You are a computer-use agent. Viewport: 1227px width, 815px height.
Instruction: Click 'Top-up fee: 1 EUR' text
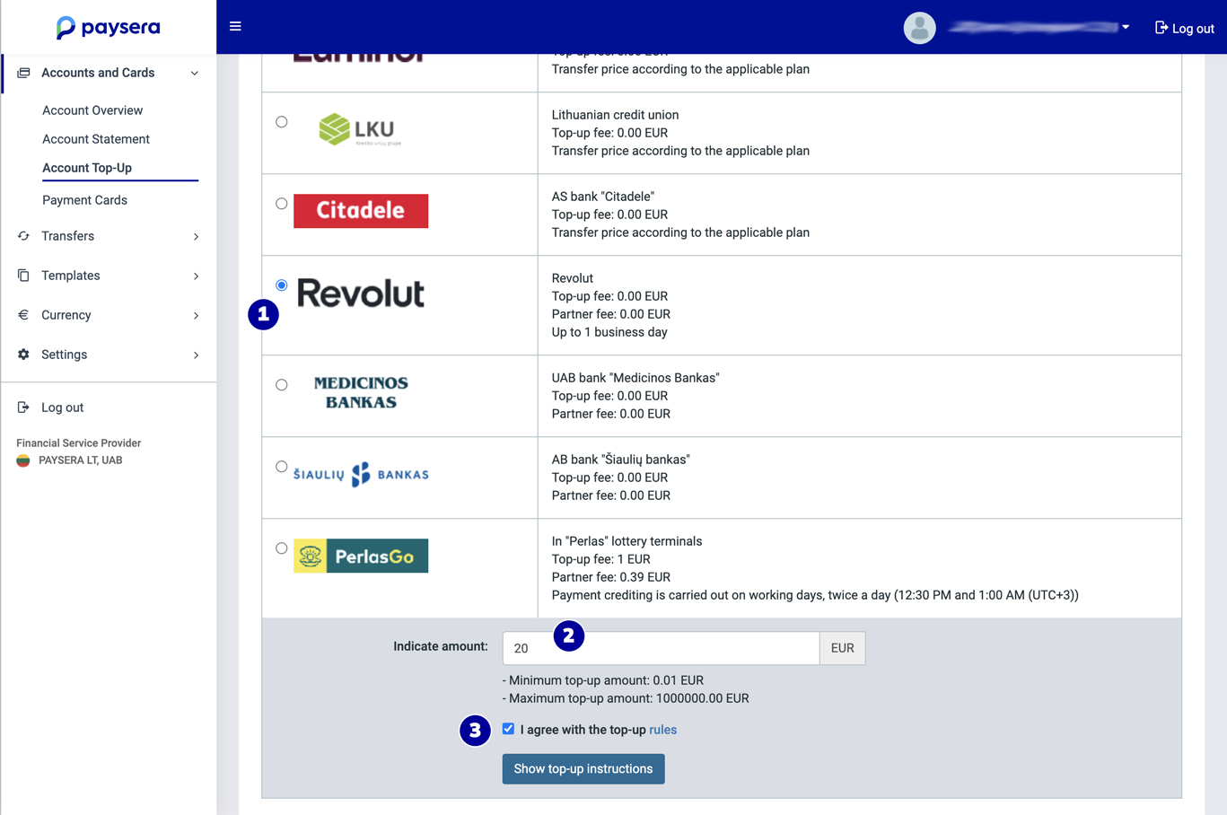pos(601,559)
